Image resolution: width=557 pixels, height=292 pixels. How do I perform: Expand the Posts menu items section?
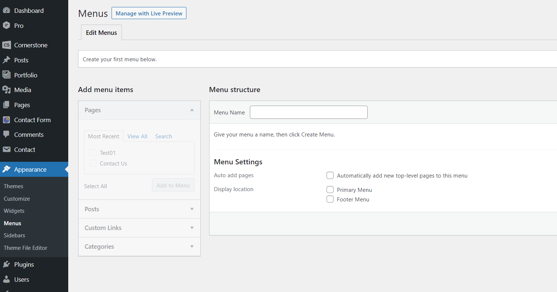[x=192, y=209]
